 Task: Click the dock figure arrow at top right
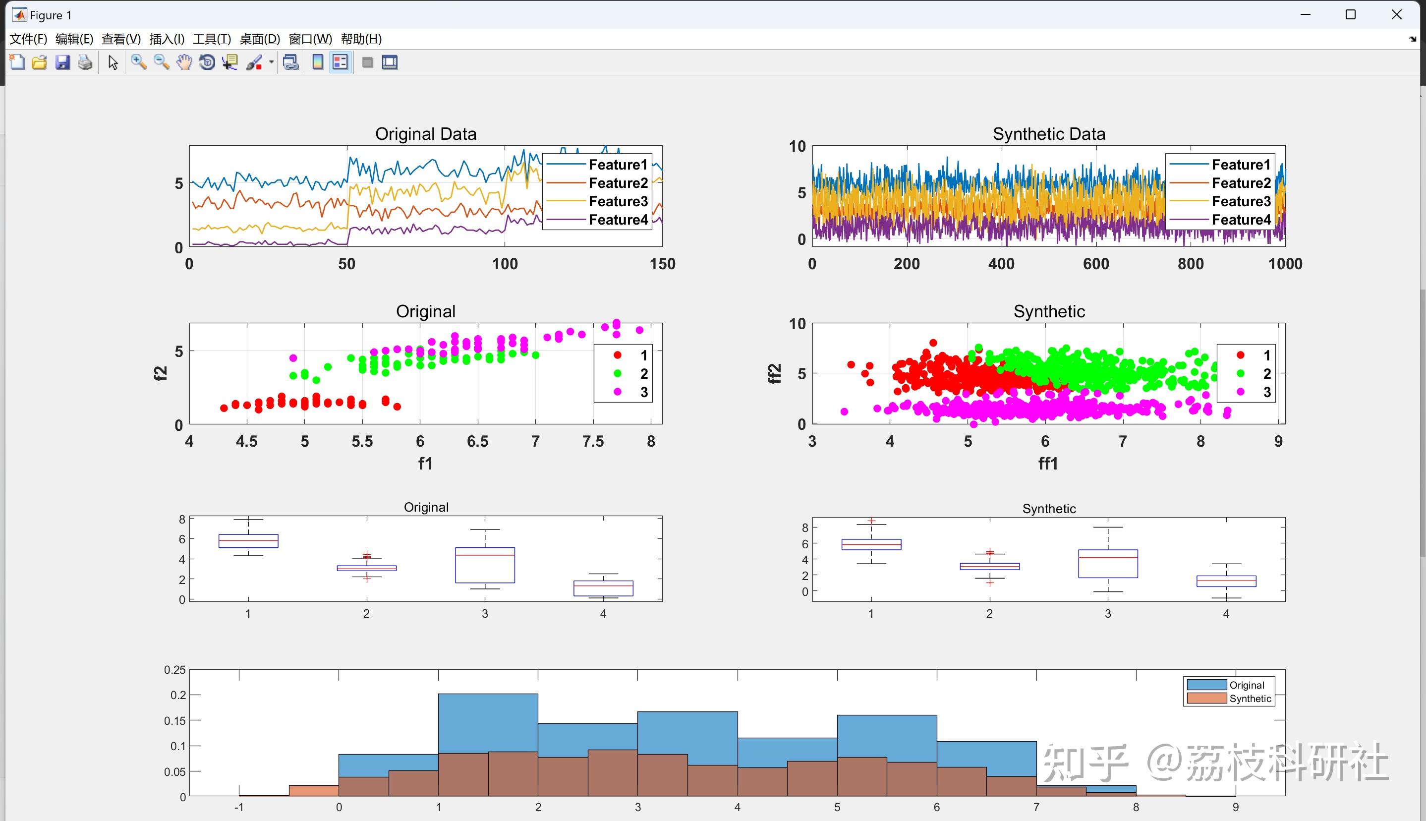1412,39
